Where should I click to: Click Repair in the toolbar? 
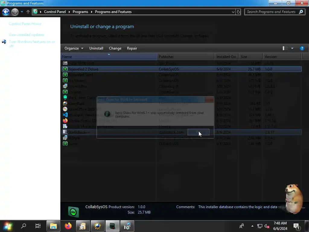[132, 48]
